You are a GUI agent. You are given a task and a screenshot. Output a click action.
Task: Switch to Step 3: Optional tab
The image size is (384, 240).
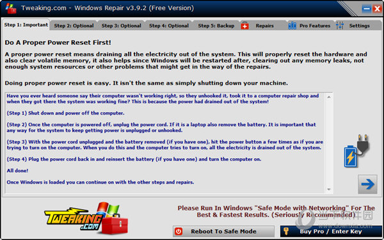tap(121, 26)
